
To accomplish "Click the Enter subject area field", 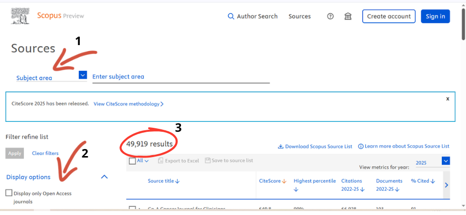I will coord(181,77).
